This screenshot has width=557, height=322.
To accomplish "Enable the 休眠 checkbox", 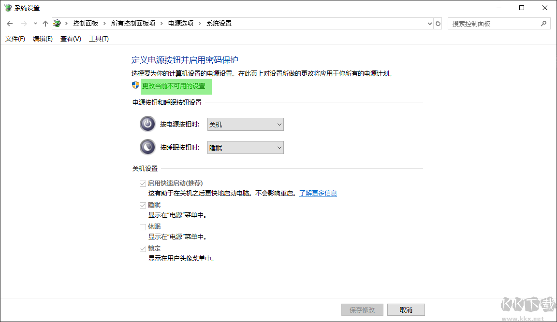I will (143, 226).
